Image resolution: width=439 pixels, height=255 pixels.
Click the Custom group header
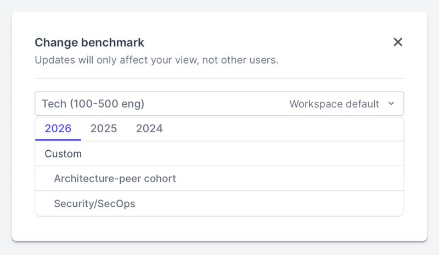pos(63,154)
